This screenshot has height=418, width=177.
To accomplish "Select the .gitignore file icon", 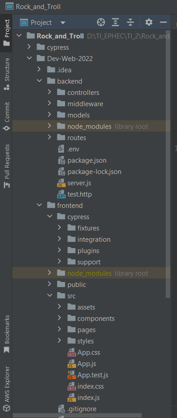I will click(x=62, y=409).
